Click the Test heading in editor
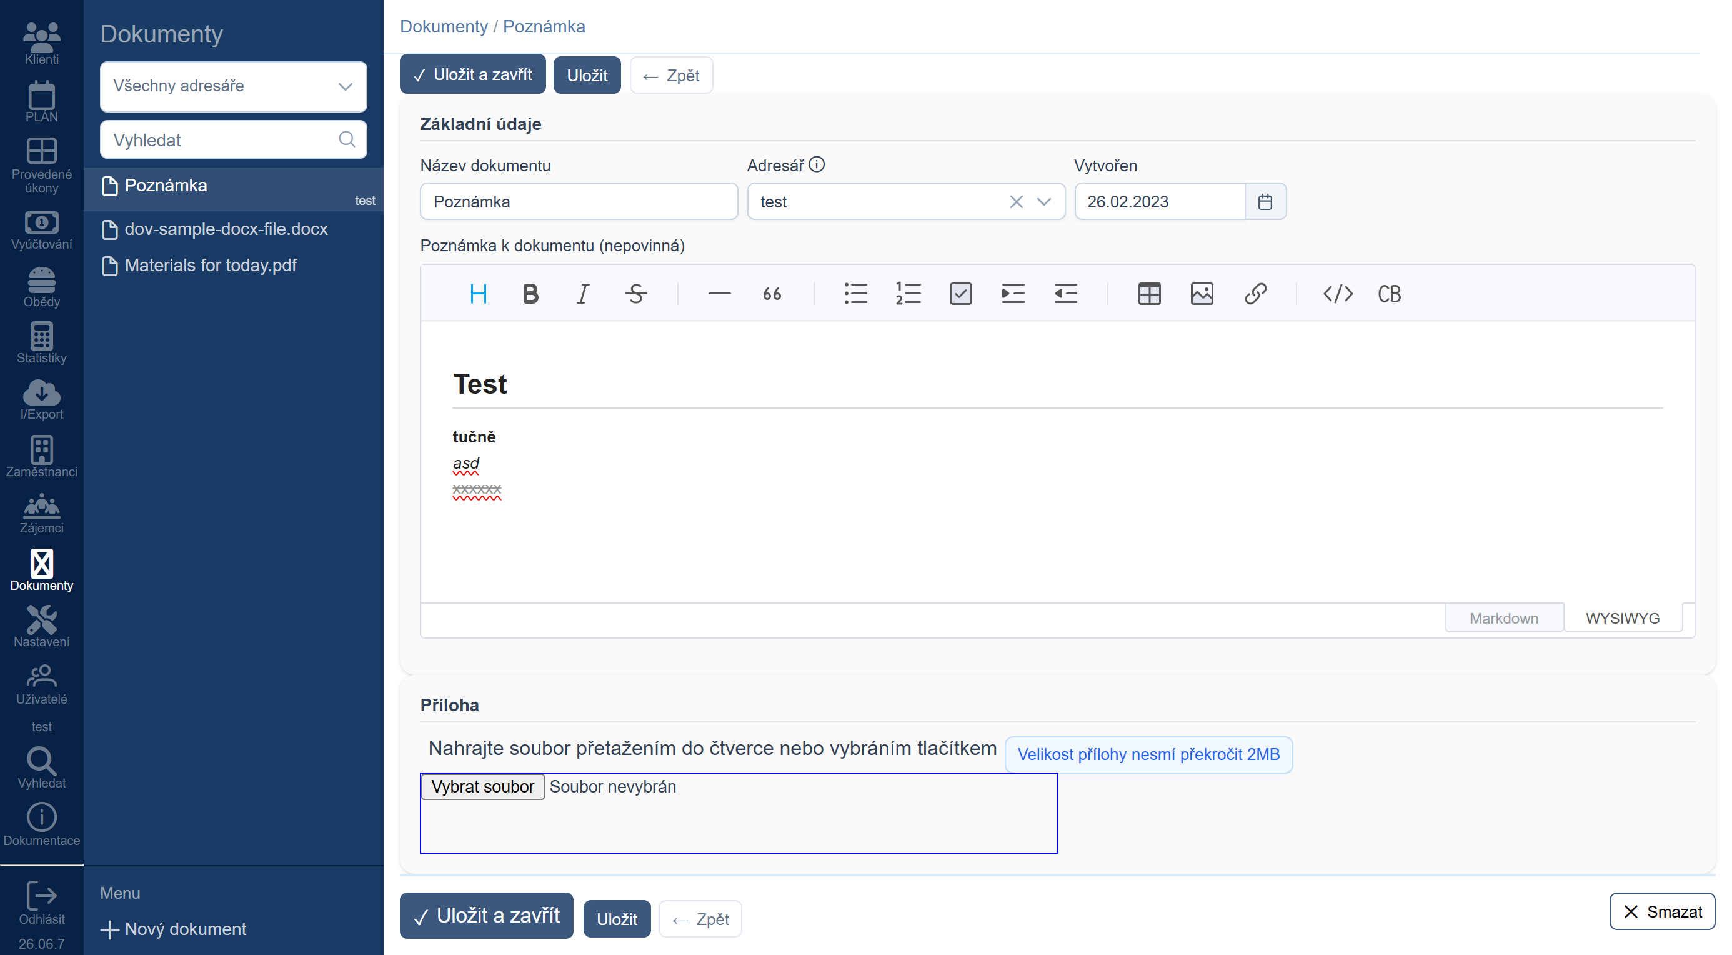This screenshot has width=1732, height=955. [480, 384]
